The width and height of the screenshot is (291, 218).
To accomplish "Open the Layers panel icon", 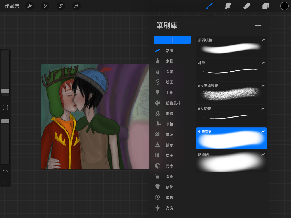I will (x=266, y=6).
